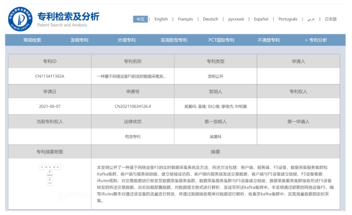Click the 专利摘要附图 header cell
Image resolution: width=352 pixels, height=215 pixels.
click(49, 152)
